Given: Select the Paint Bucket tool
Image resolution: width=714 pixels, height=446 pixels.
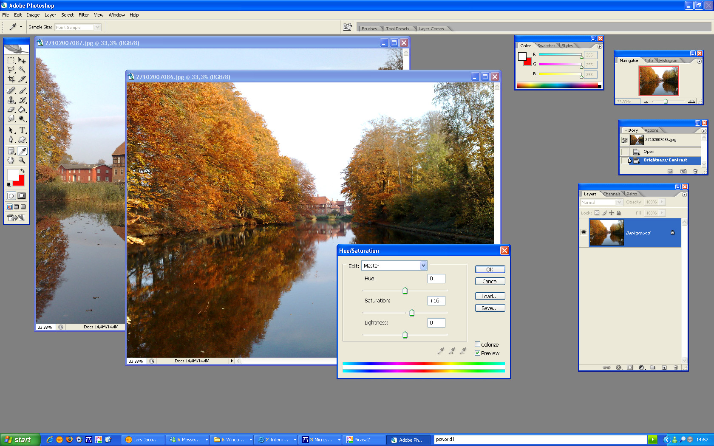Looking at the screenshot, I should click(x=22, y=110).
